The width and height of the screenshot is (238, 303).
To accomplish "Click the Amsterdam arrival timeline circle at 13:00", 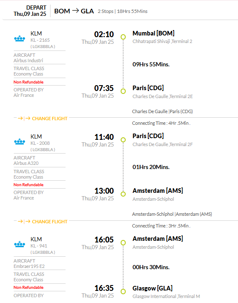I will coord(123,194).
